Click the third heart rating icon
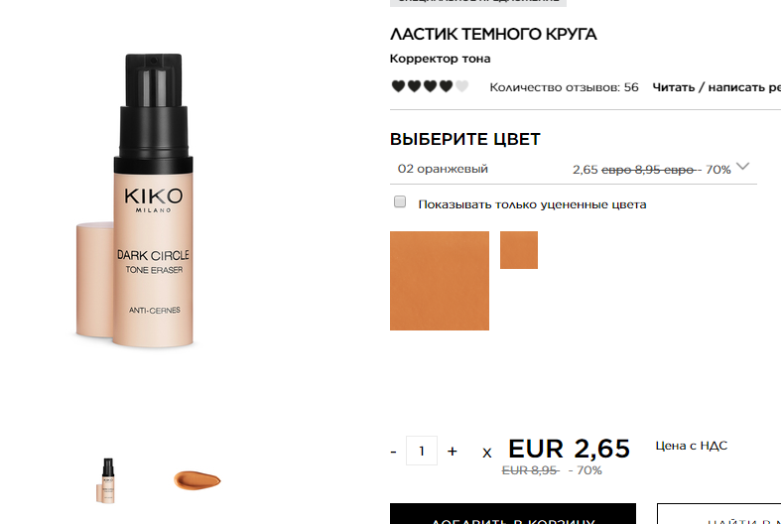 (x=430, y=86)
